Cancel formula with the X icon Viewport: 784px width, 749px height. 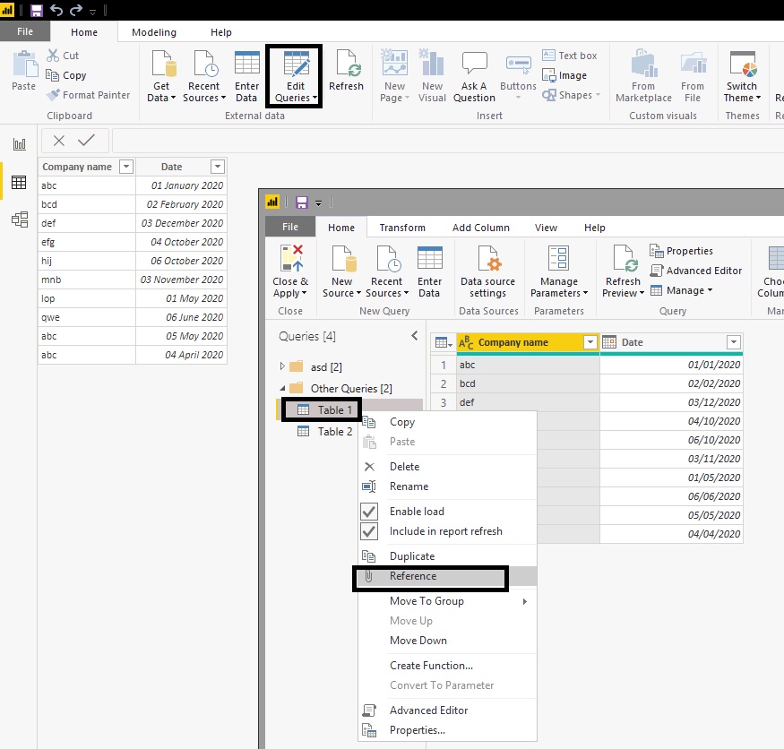pos(59,141)
